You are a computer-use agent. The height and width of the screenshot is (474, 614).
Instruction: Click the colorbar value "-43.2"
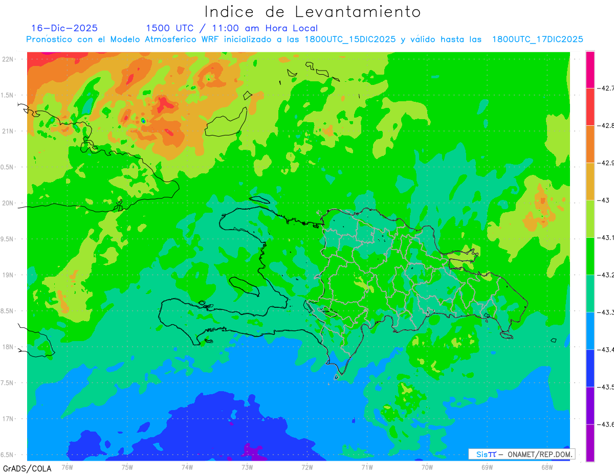point(607,275)
